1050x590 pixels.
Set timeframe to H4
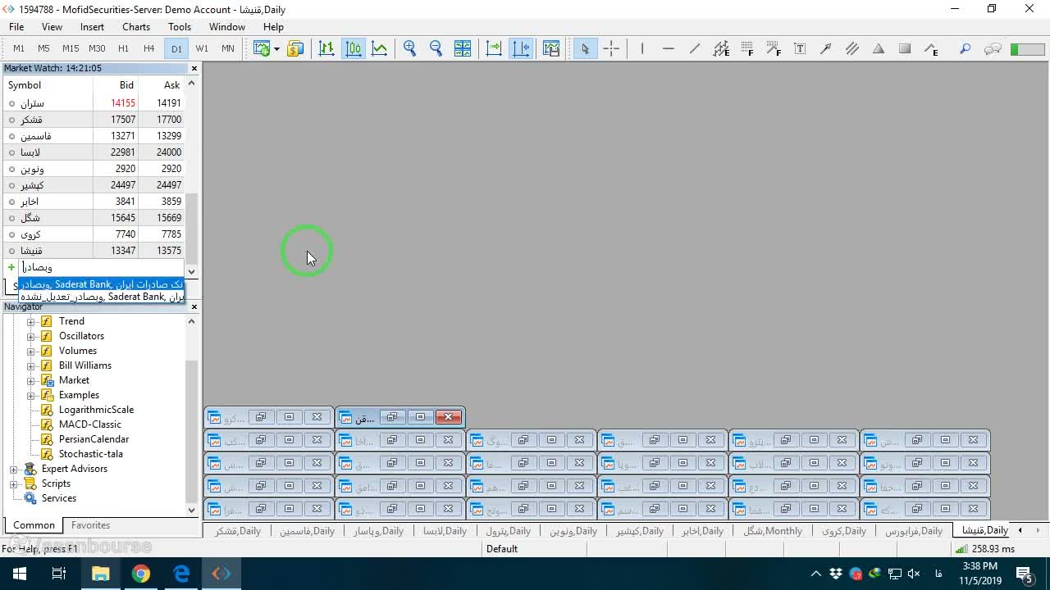pos(148,49)
